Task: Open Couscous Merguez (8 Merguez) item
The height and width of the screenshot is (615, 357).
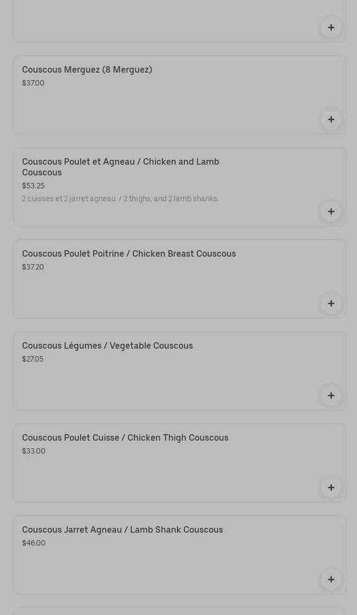Action: (x=87, y=70)
